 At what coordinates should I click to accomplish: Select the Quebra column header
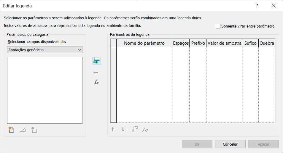click(x=266, y=43)
